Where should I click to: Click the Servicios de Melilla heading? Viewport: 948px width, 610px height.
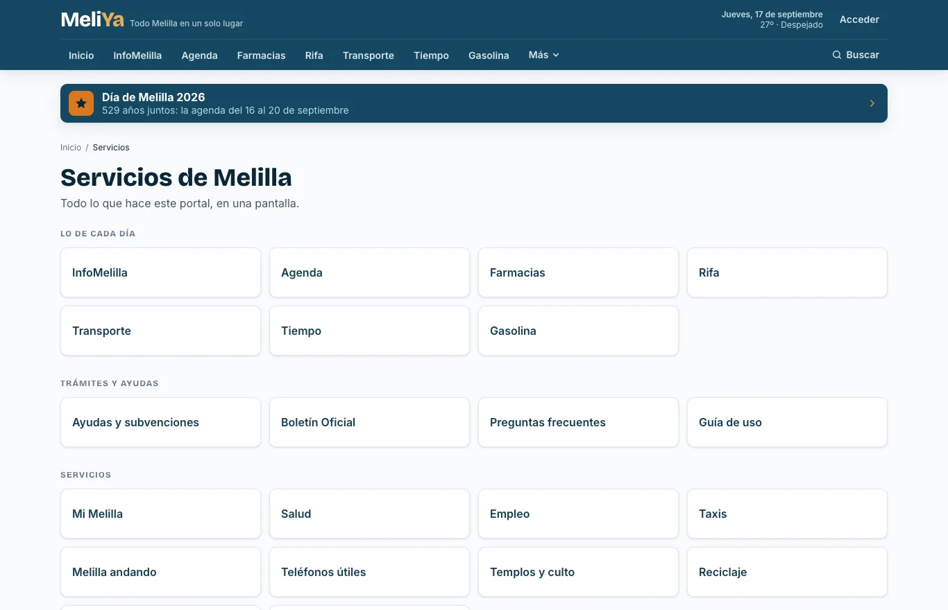click(176, 177)
